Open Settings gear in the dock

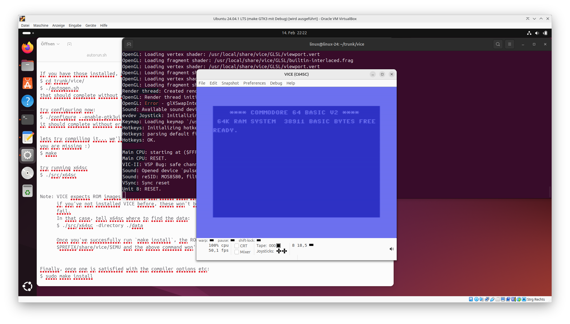click(28, 155)
